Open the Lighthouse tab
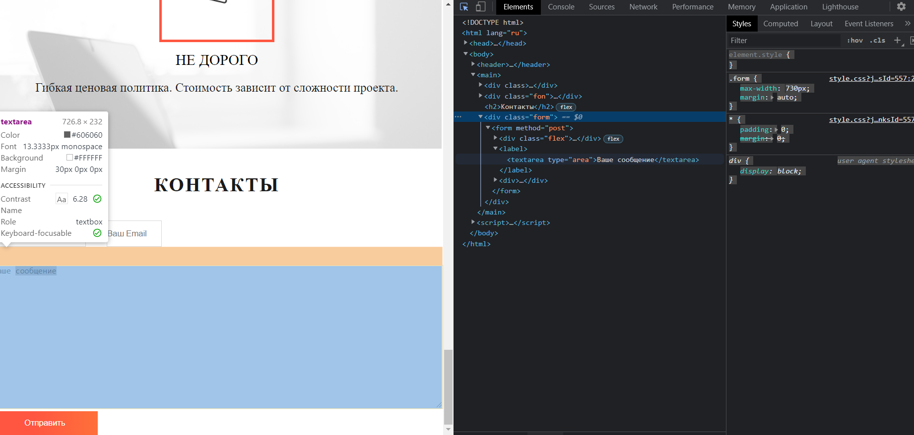914x435 pixels. click(840, 7)
